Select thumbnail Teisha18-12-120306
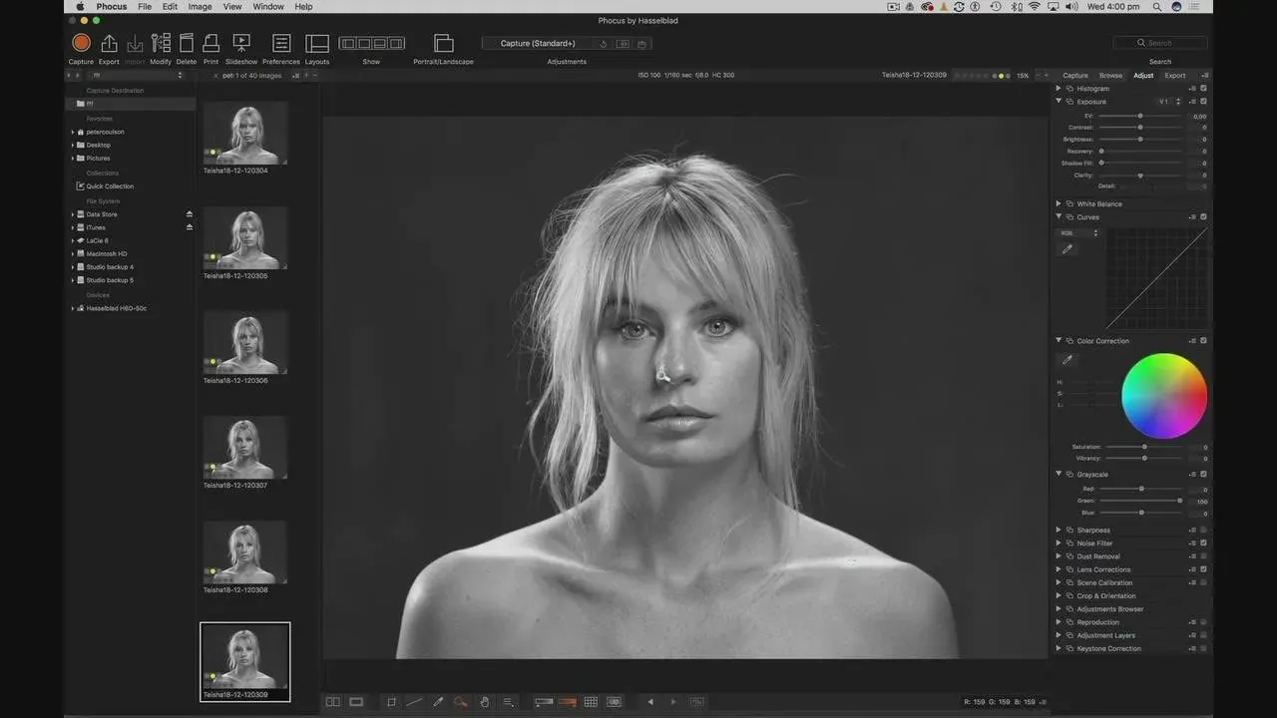 click(245, 342)
